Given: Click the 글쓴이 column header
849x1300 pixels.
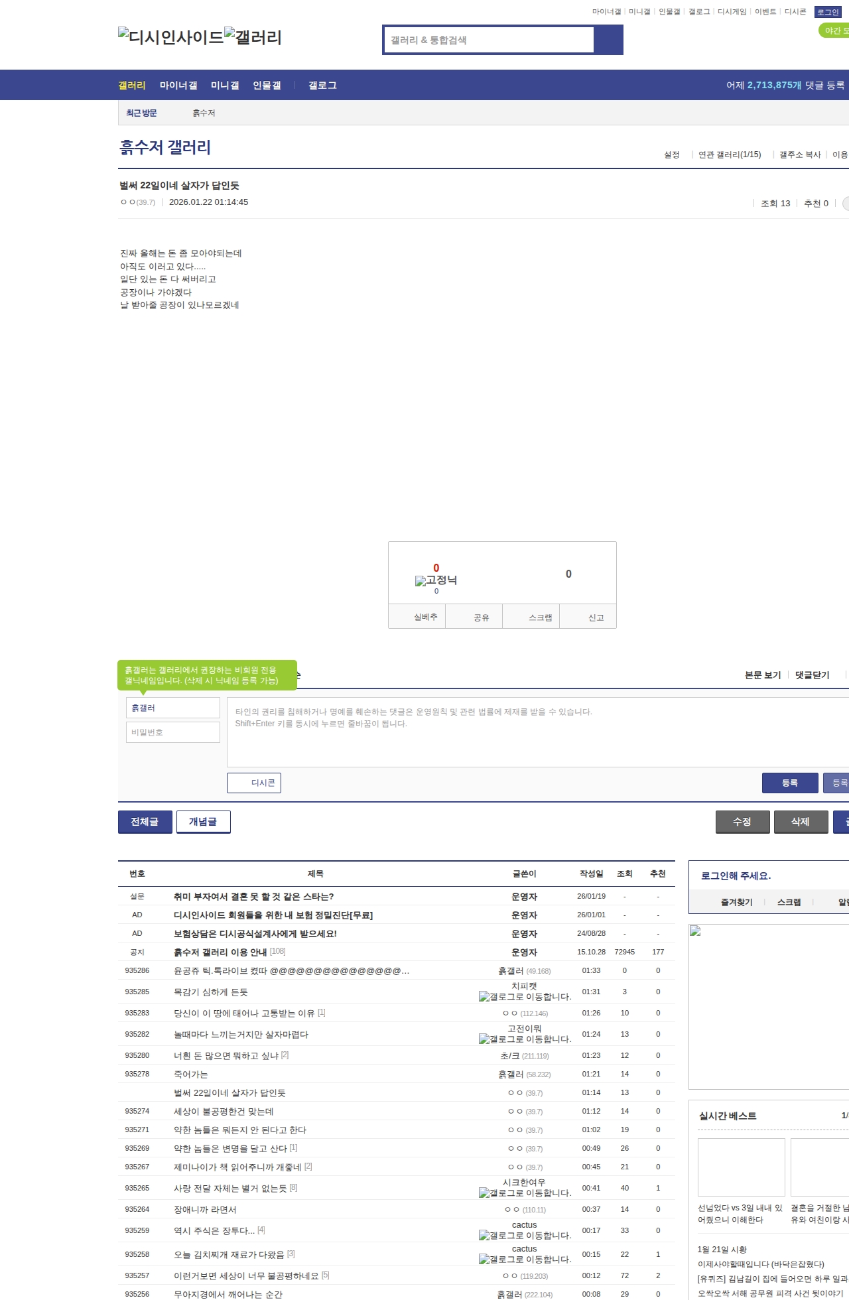Looking at the screenshot, I should tap(524, 874).
